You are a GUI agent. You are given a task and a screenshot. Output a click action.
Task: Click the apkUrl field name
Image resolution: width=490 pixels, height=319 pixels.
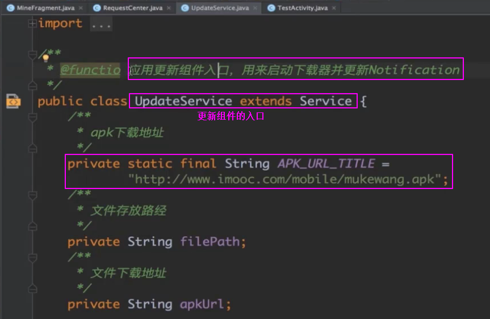(x=202, y=304)
